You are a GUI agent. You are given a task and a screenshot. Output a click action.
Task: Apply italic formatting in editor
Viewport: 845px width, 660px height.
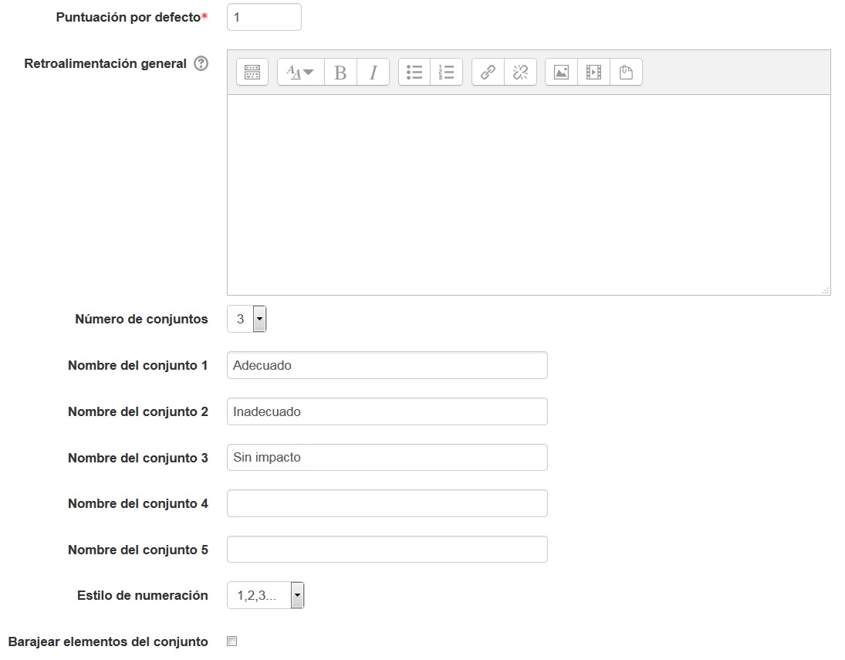click(373, 73)
